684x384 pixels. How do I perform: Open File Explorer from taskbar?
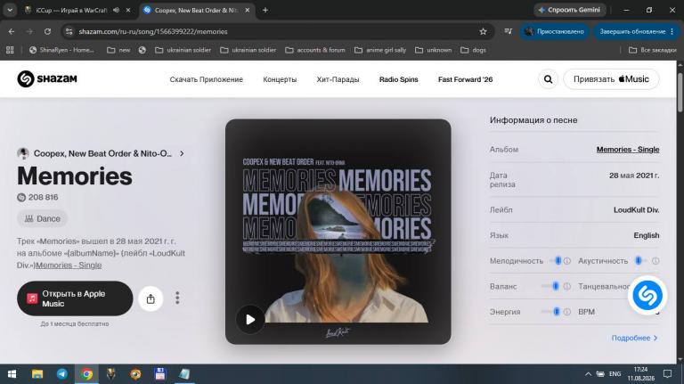point(37,374)
